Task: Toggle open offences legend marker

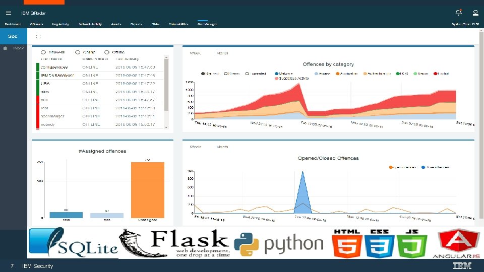Action: (391, 167)
